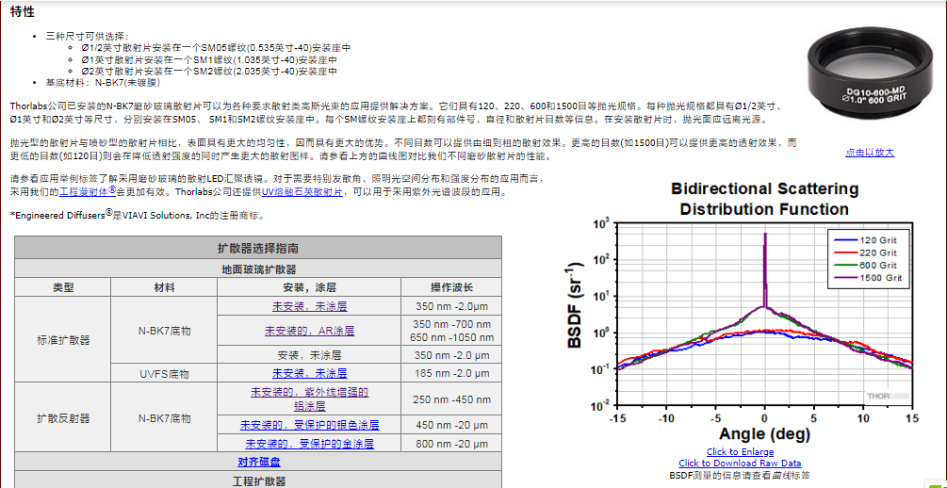Click the BSDF scattering distribution chart
The image size is (947, 488).
click(x=741, y=311)
